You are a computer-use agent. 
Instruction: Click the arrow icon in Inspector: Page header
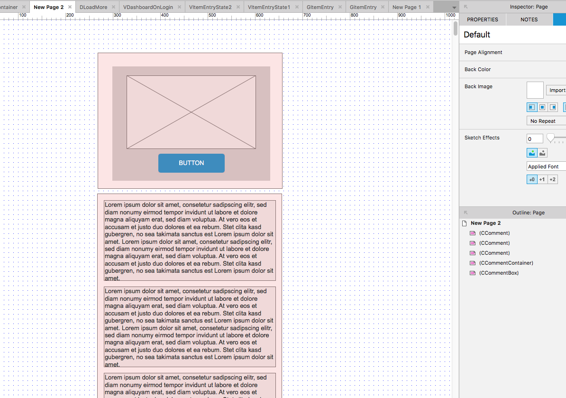pyautogui.click(x=465, y=7)
